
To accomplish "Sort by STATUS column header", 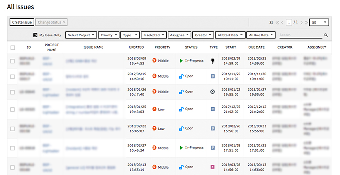I will pos(191,47).
